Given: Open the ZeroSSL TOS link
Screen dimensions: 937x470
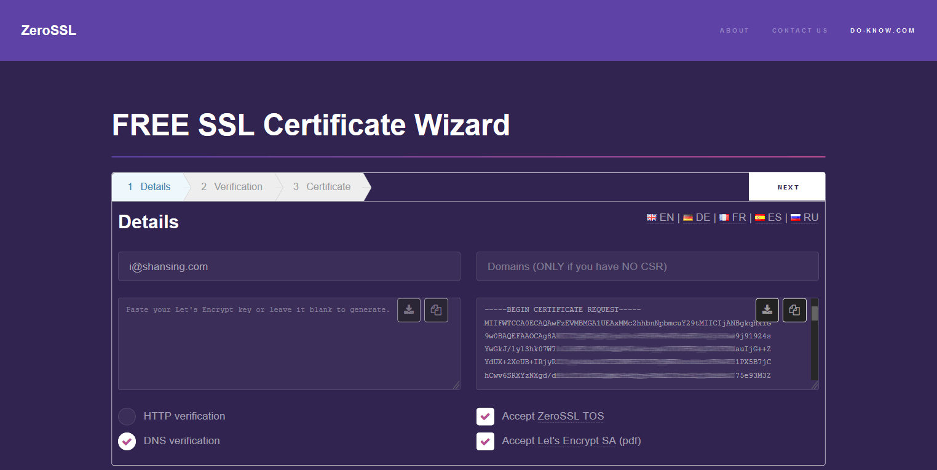Looking at the screenshot, I should click(x=571, y=416).
